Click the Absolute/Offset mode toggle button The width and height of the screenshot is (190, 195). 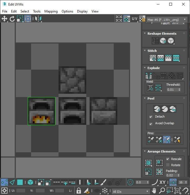pyautogui.click(x=4, y=191)
